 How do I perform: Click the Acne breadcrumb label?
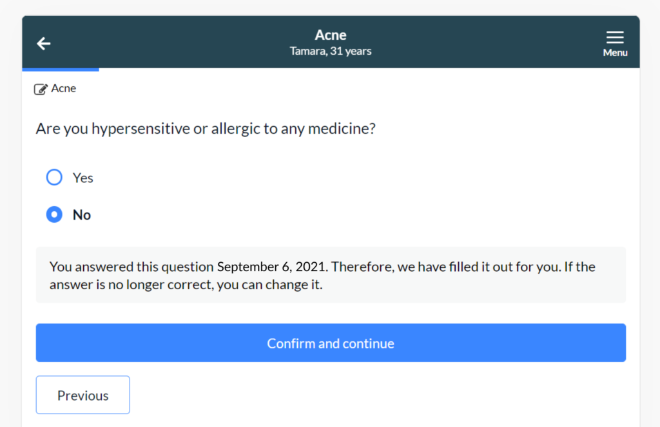click(x=64, y=88)
